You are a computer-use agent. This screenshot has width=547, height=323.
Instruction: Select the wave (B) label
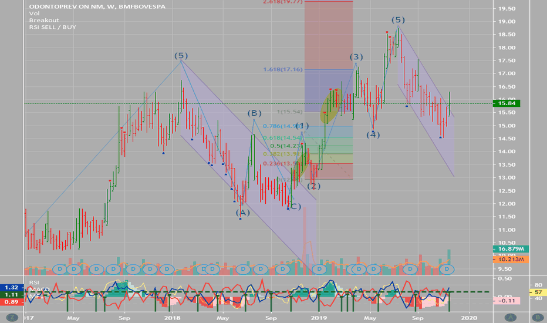click(254, 113)
